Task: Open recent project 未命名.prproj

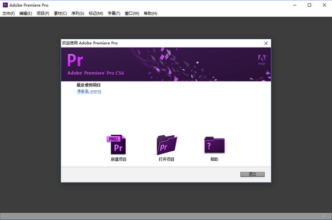Action: pos(89,91)
